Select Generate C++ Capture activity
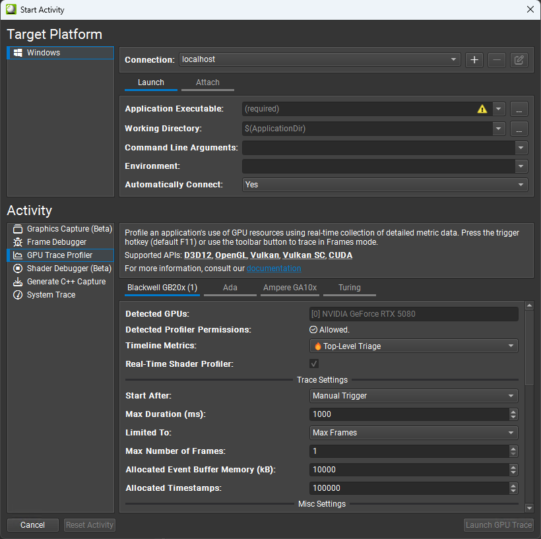This screenshot has height=539, width=541. (x=66, y=282)
